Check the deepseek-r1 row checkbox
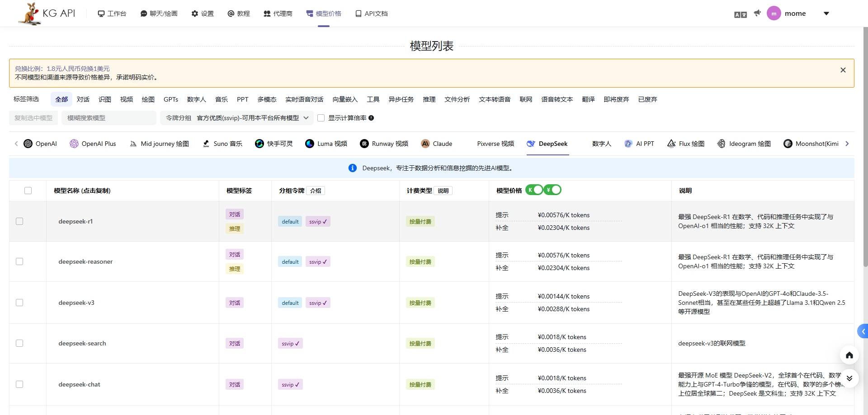 tap(19, 221)
